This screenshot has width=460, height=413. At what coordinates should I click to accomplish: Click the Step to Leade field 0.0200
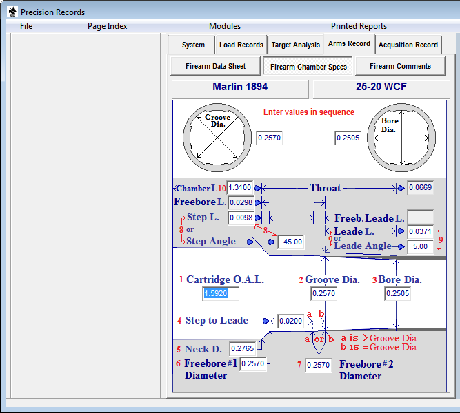tap(290, 321)
